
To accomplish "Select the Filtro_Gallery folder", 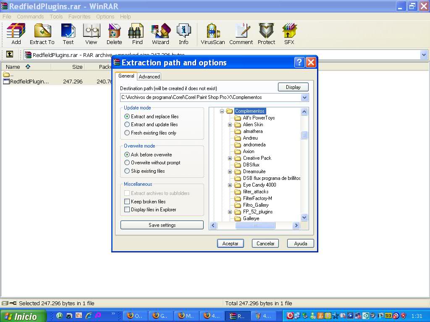I will pos(256,205).
